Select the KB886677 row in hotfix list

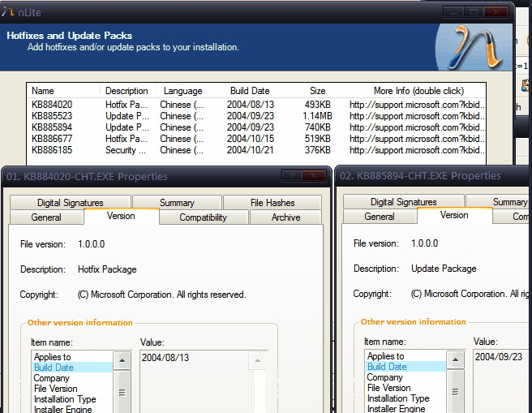click(256, 139)
